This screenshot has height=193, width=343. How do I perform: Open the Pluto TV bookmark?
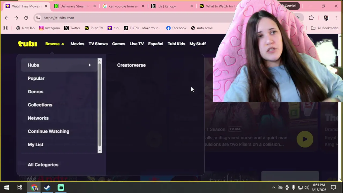(x=94, y=28)
